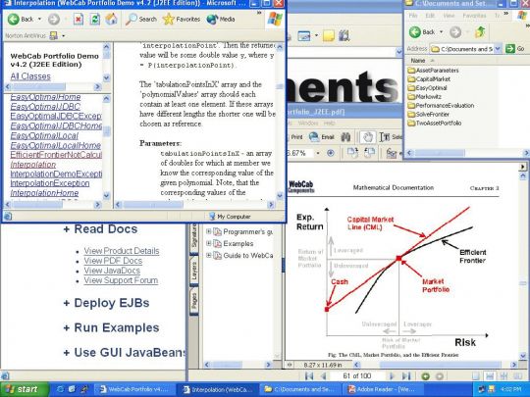This screenshot has height=397, width=530.
Task: Click Back in the C:\Documents Explorer window
Action: point(422,32)
